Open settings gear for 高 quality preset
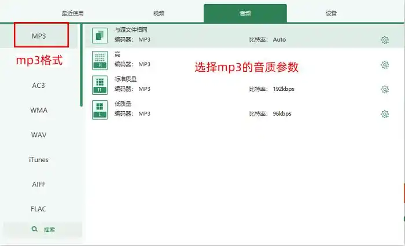The image size is (405, 246). 384,65
